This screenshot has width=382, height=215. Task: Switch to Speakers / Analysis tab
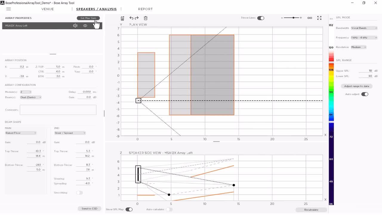pos(96,9)
